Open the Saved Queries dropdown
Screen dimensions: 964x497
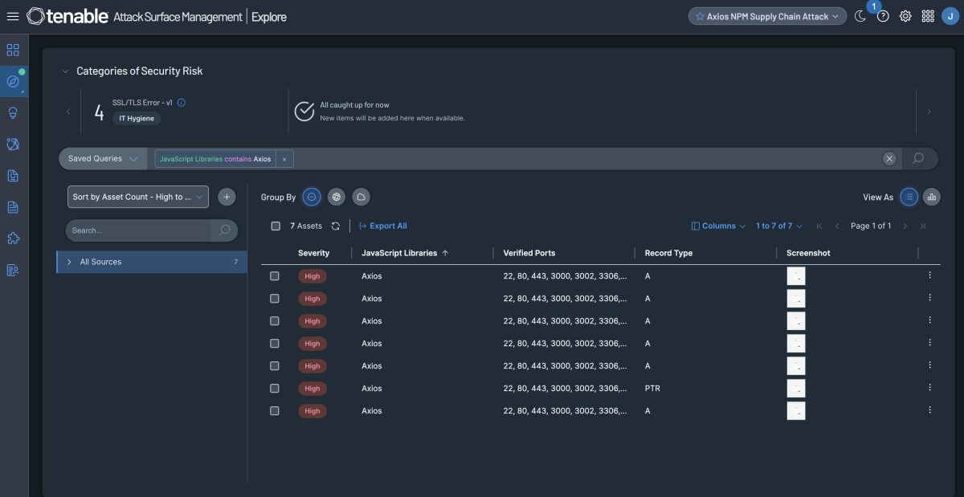101,158
